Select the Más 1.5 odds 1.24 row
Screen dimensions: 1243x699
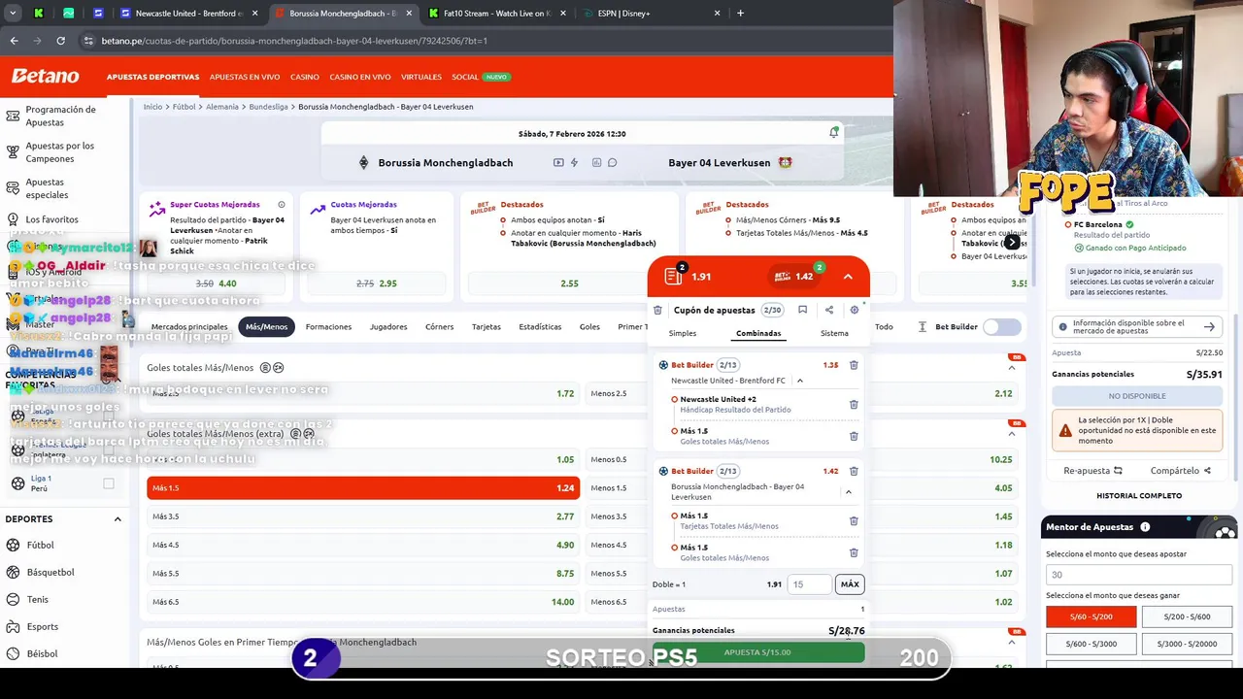point(363,488)
